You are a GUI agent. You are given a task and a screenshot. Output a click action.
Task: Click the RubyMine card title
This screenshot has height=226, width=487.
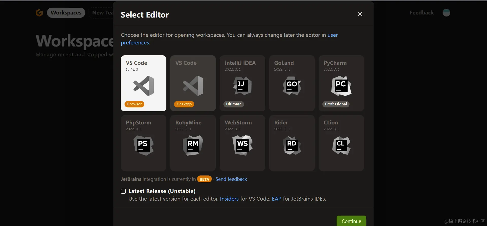coord(188,122)
